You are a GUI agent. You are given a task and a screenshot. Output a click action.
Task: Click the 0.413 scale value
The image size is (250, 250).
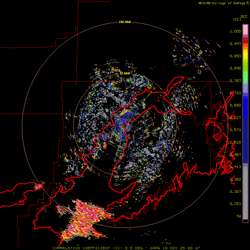pos(235,167)
